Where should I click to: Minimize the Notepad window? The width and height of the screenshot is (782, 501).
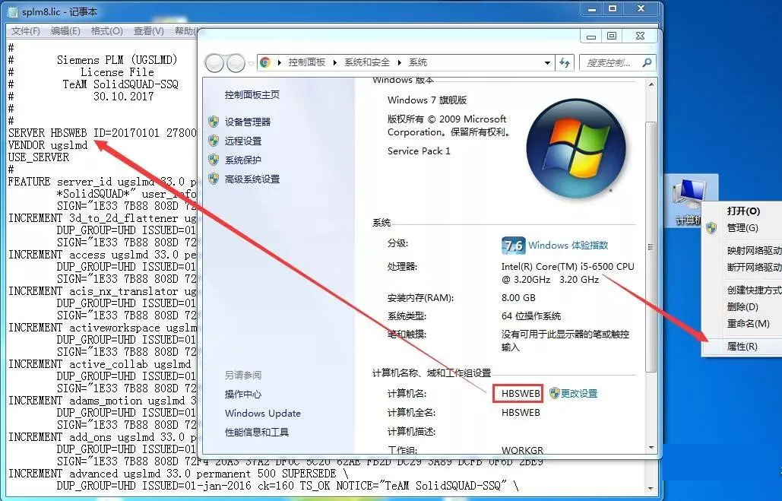click(592, 9)
